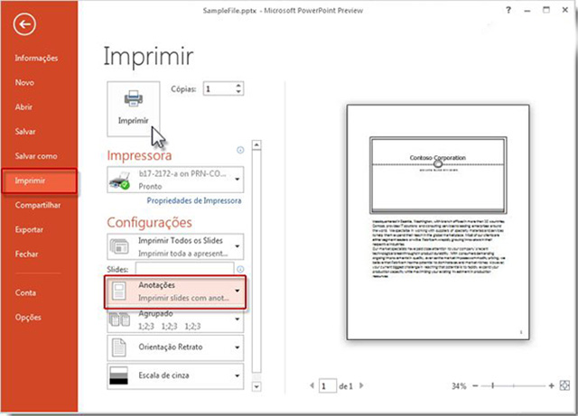Go to next preview page
The image size is (578, 416).
[361, 386]
